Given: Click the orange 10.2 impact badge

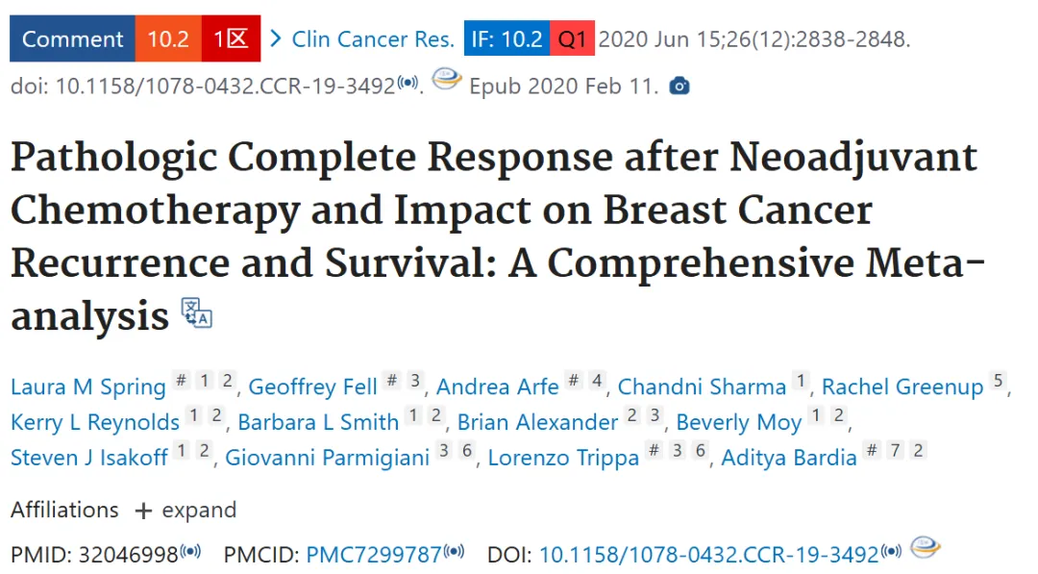Looking at the screenshot, I should (168, 39).
